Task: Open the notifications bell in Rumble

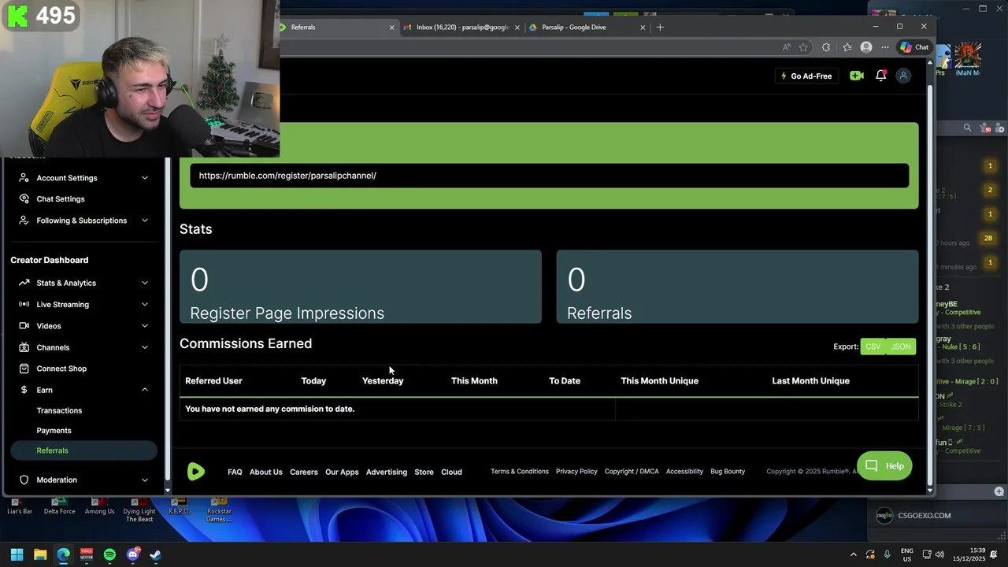Action: (880, 76)
